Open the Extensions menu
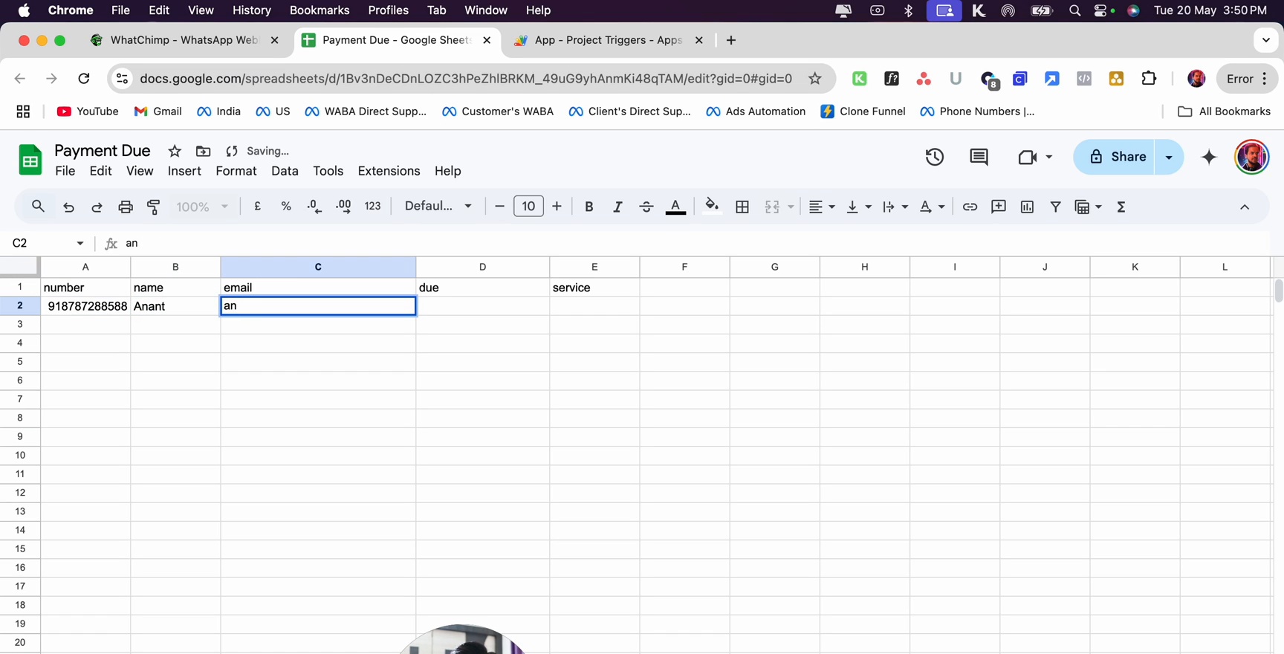 tap(389, 171)
